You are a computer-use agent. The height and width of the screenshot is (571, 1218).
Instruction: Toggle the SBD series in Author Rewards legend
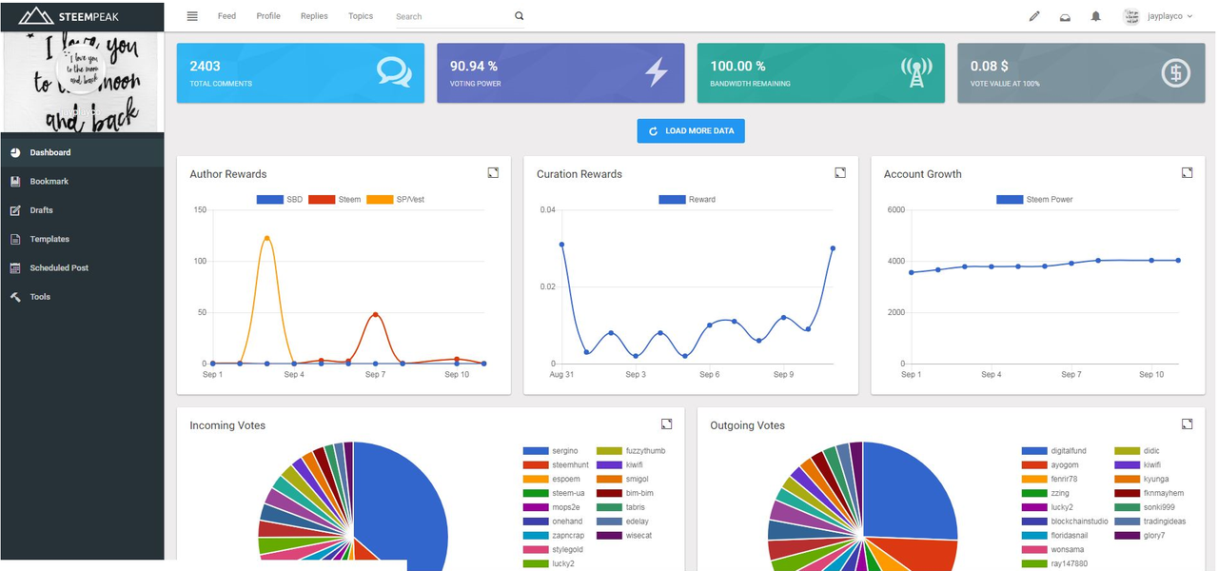point(280,200)
